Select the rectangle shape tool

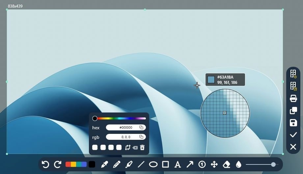pos(165,164)
